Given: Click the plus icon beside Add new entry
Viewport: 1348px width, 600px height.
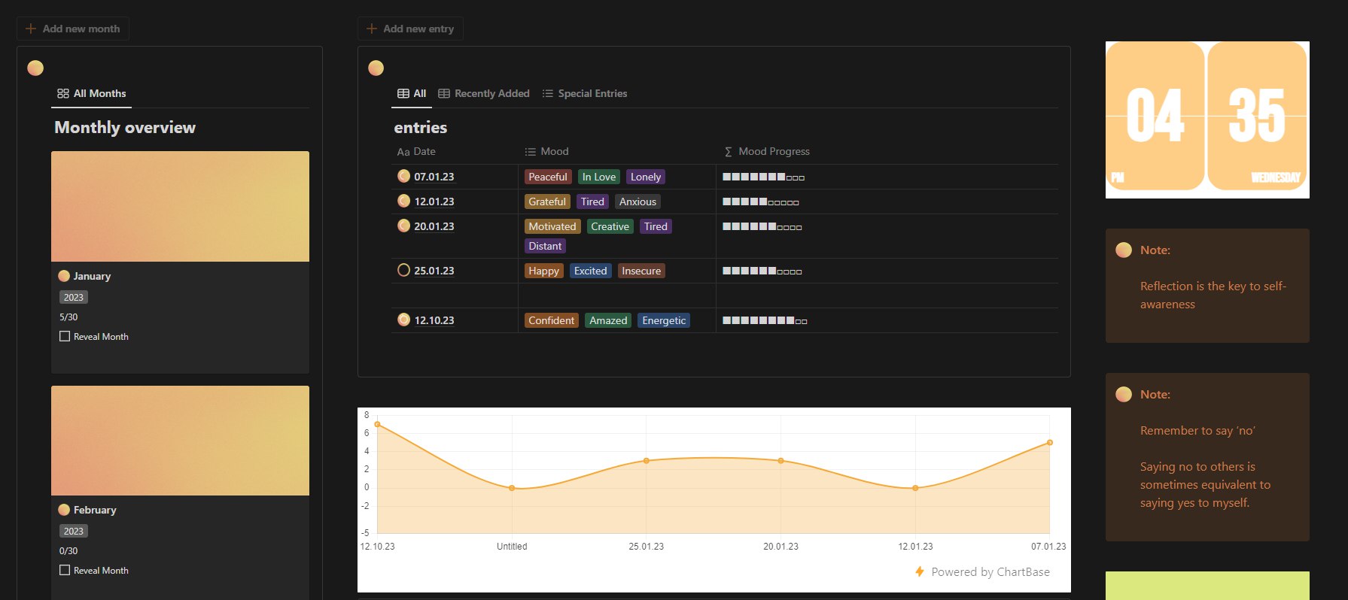Looking at the screenshot, I should 372,29.
